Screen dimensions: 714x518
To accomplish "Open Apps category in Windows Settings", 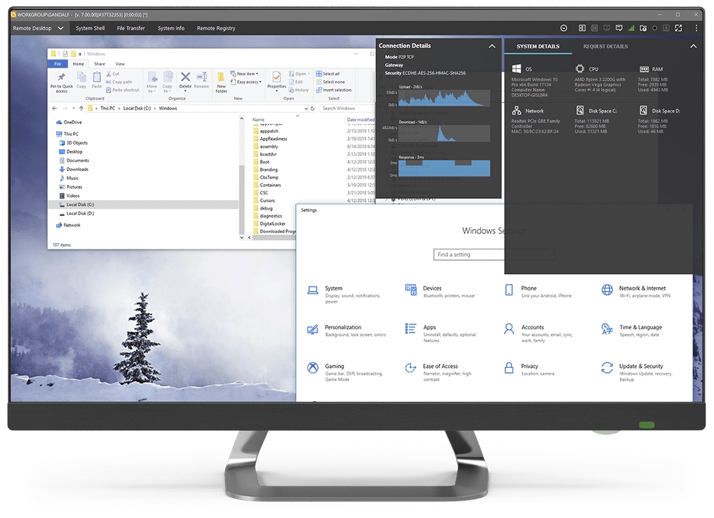I will click(x=441, y=333).
